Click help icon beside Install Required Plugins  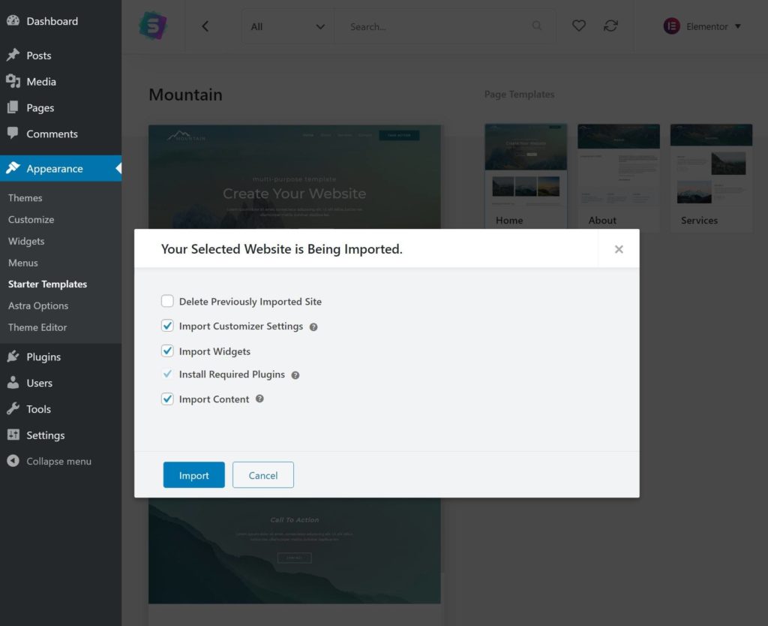[295, 375]
